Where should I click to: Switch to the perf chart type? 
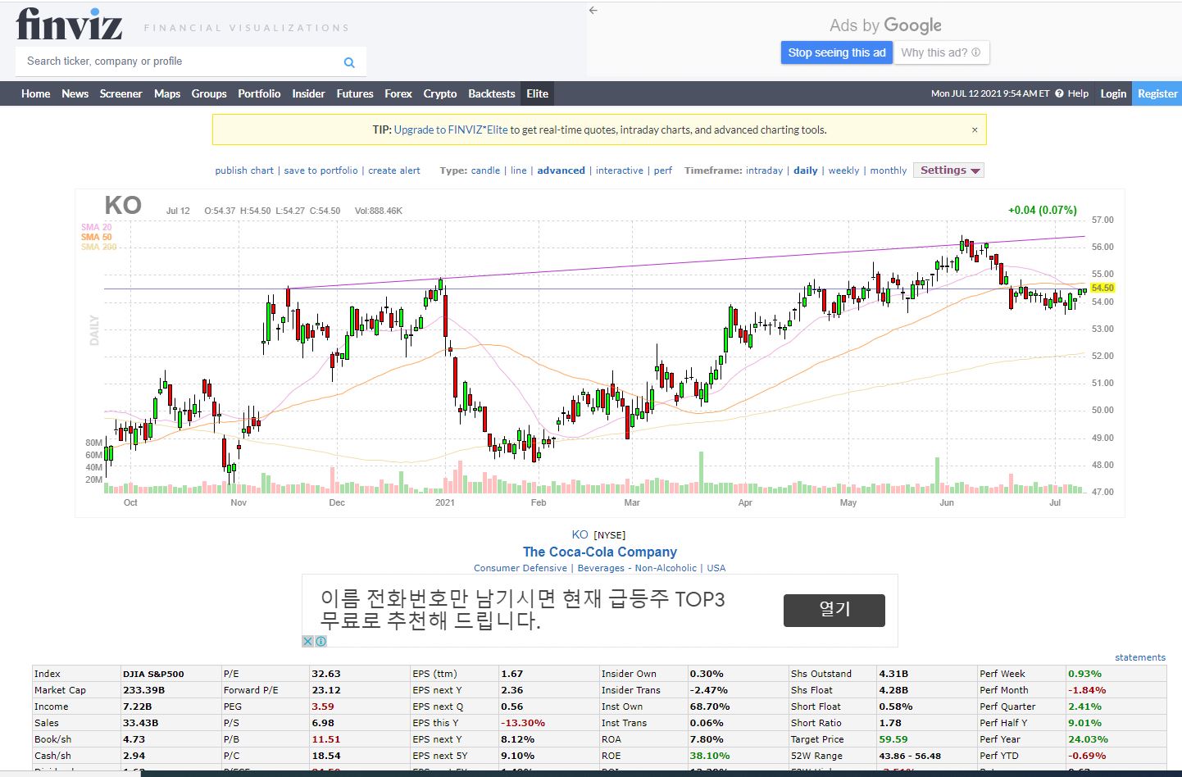click(663, 170)
